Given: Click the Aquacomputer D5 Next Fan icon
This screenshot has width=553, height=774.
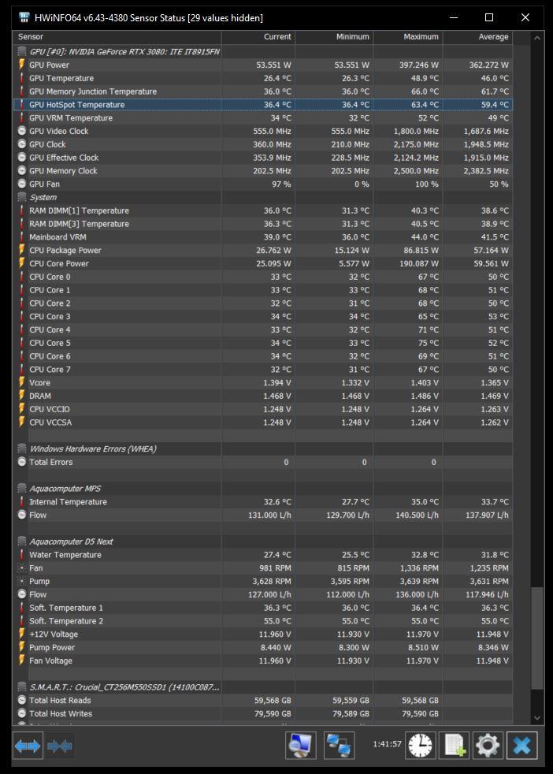Looking at the screenshot, I should [x=22, y=568].
